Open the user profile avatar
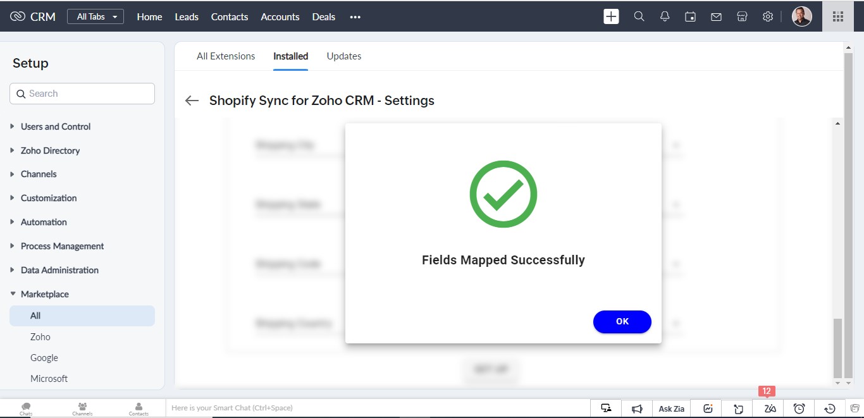Screen dimensions: 864x418 click(802, 16)
